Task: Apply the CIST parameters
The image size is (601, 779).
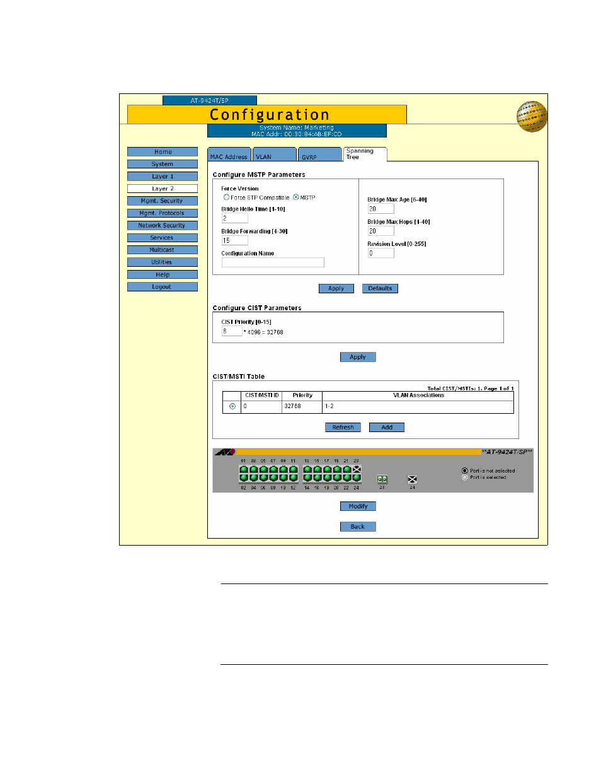Action: pos(358,357)
